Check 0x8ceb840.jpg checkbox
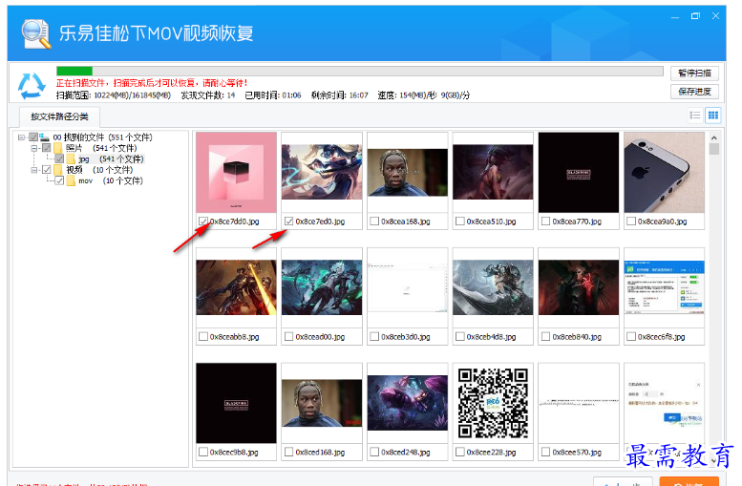 click(545, 336)
